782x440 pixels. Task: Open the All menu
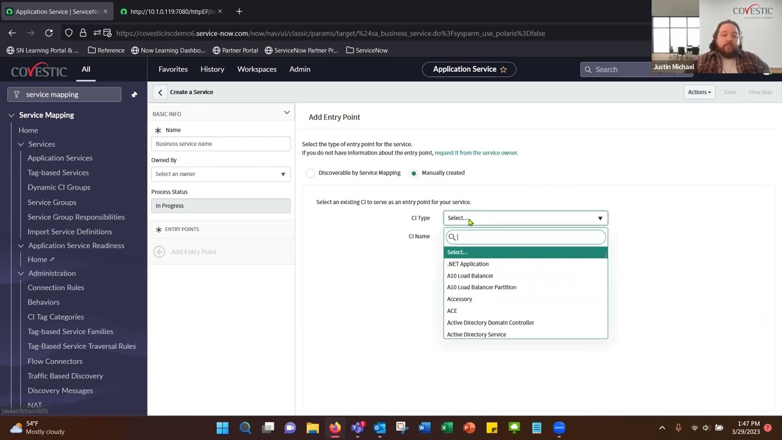tap(86, 69)
